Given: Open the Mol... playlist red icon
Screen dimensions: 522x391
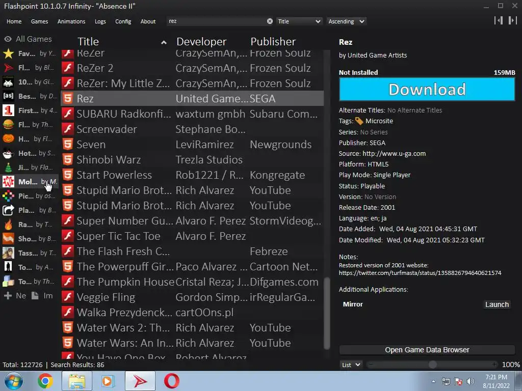Looking at the screenshot, I should [x=8, y=182].
